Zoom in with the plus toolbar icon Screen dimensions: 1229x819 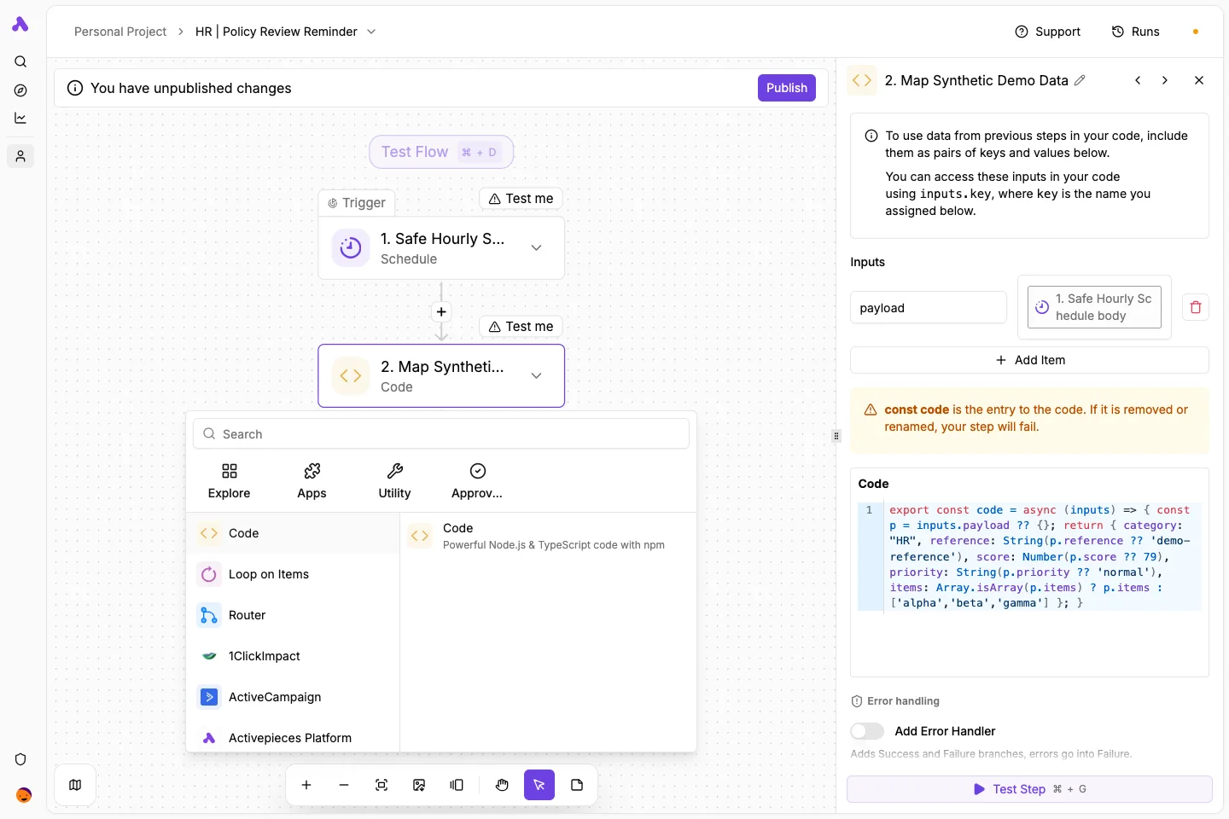(306, 785)
